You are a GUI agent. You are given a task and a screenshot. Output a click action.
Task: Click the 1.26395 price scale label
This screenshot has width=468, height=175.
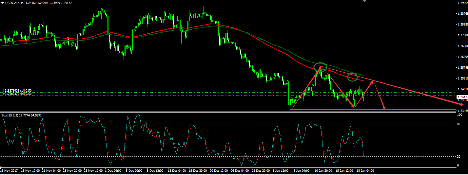[x=462, y=57]
